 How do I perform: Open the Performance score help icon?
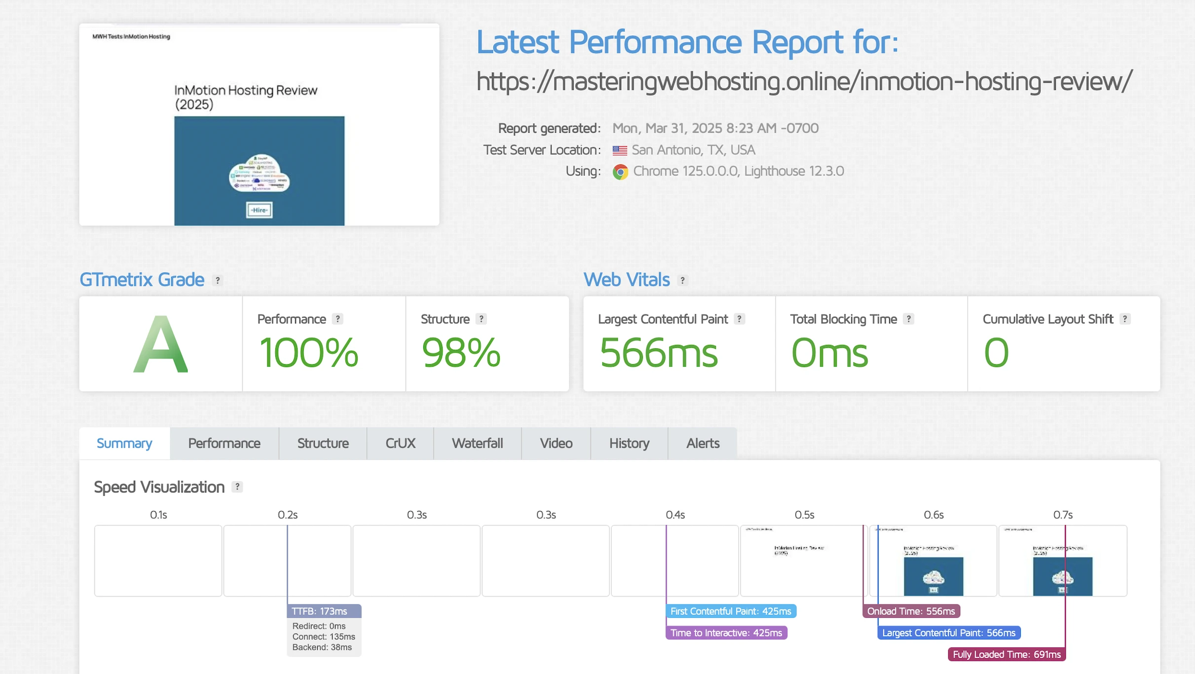pyautogui.click(x=337, y=319)
